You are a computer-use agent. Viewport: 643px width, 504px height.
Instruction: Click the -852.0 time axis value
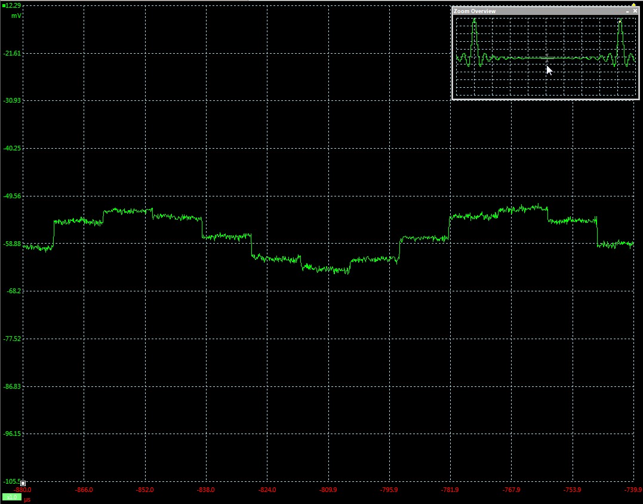click(x=145, y=490)
